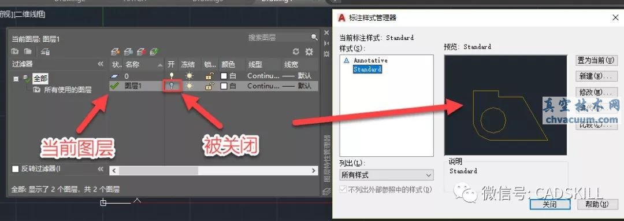The width and height of the screenshot is (624, 221).
Task: Click the Set Current layer icon
Action: click(154, 51)
